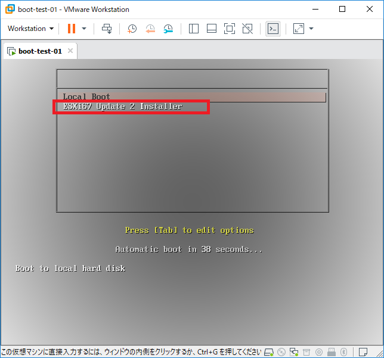384x358 pixels.
Task: Click 'Press [Tab] to edit options' text
Action: (x=189, y=231)
